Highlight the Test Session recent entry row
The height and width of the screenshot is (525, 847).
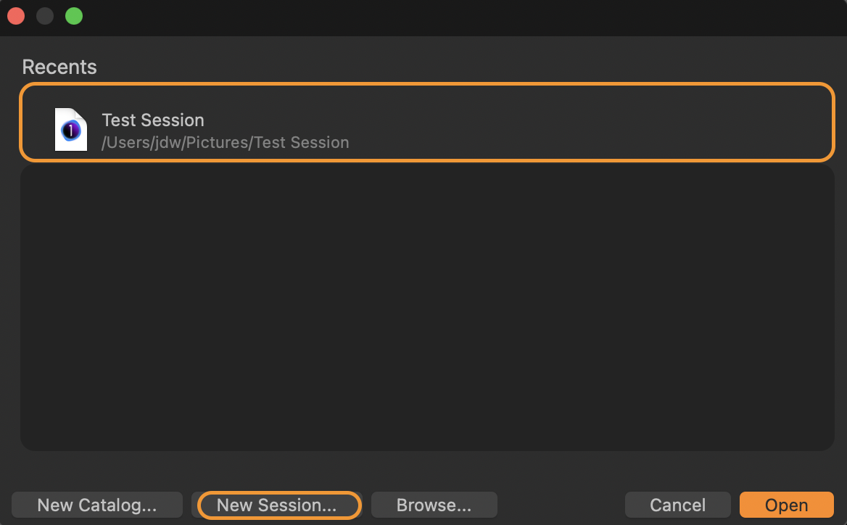tap(427, 122)
